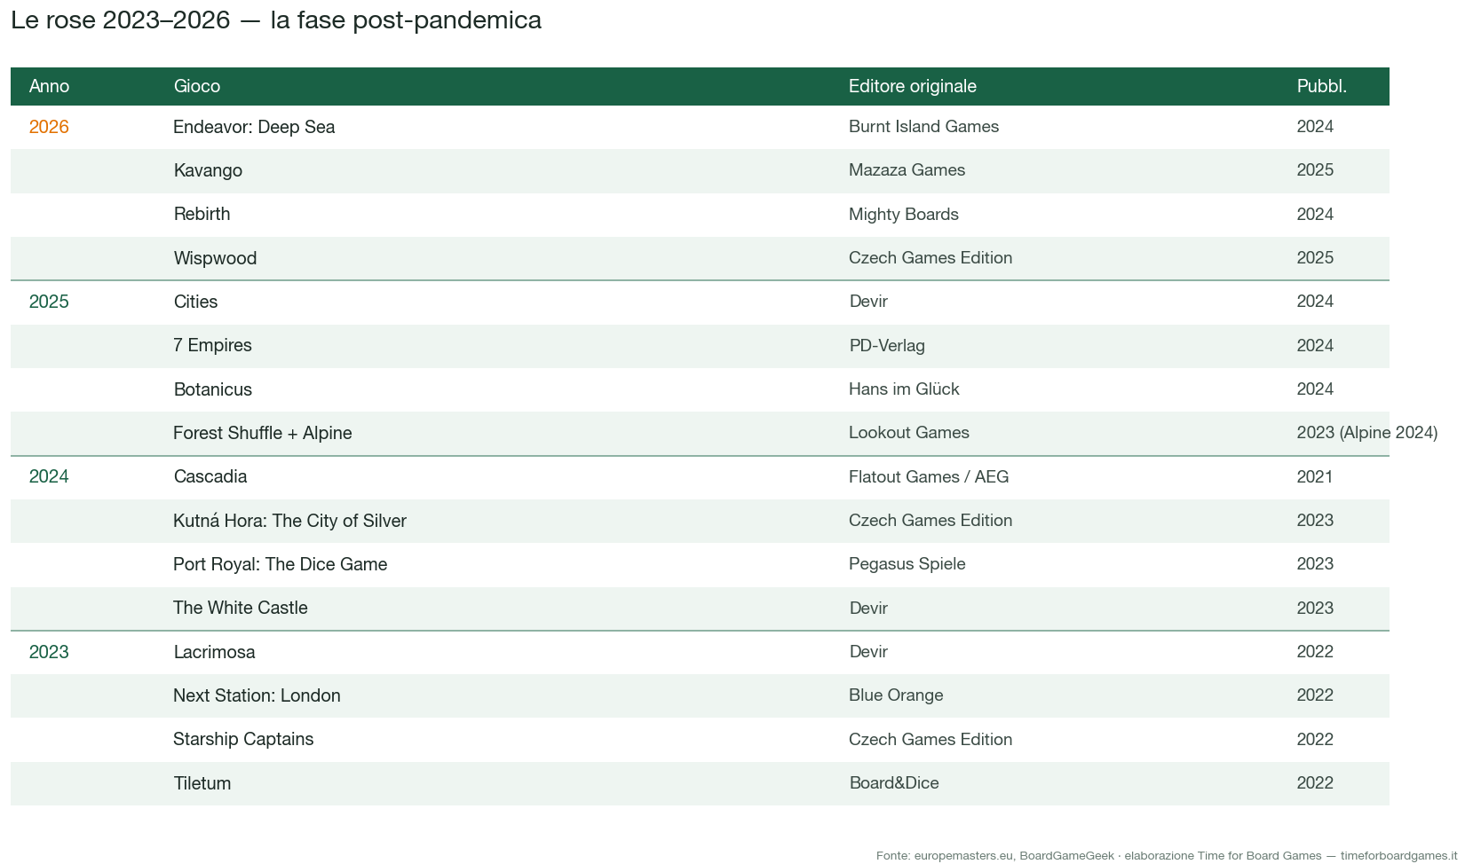Select the 2024 year label

(49, 476)
